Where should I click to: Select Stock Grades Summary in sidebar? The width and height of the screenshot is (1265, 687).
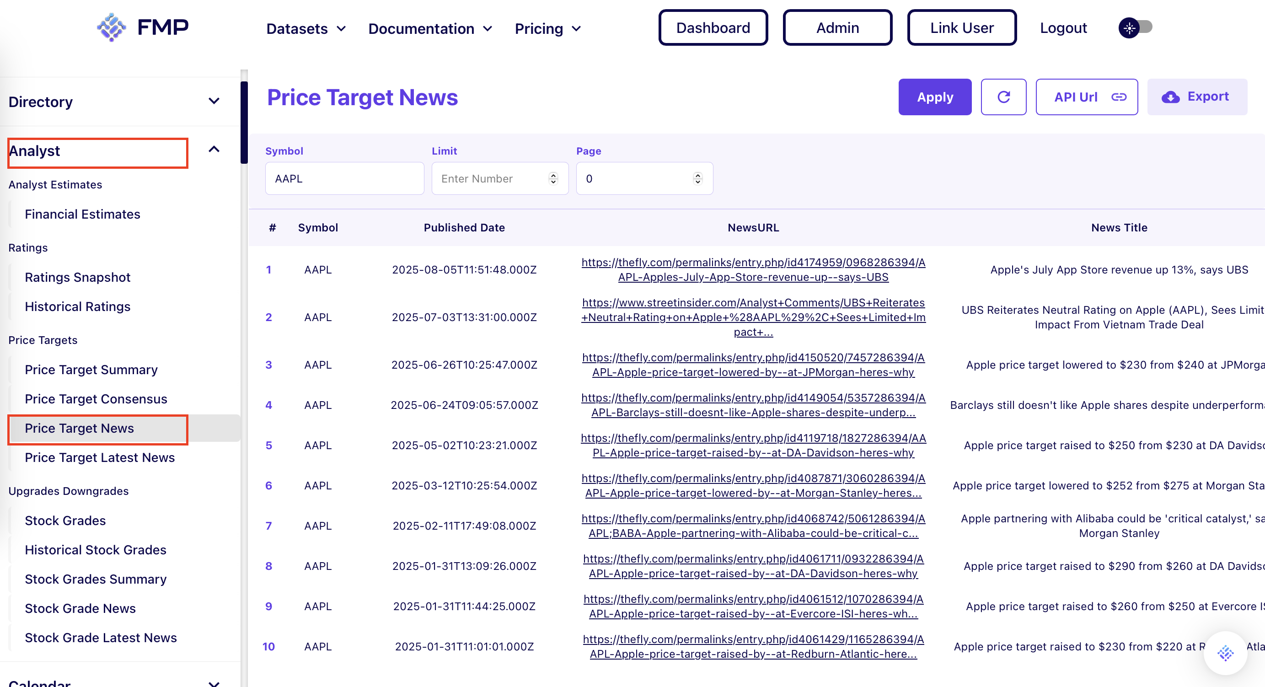[x=96, y=579]
